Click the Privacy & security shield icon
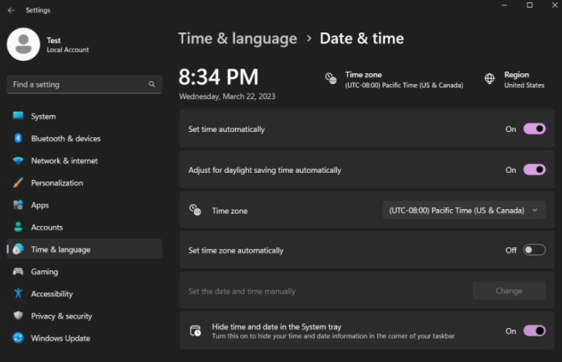 (x=18, y=316)
